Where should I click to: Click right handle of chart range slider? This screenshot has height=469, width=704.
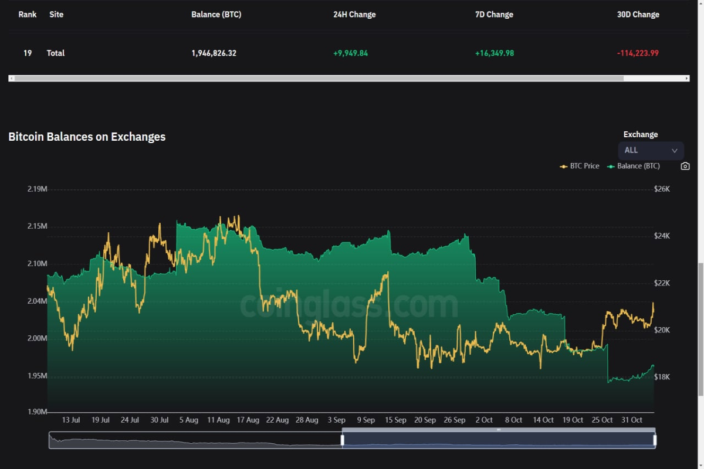click(x=655, y=440)
